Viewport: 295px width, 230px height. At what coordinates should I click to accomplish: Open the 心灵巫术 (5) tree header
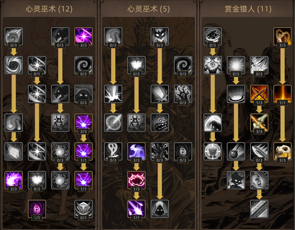pos(148,9)
